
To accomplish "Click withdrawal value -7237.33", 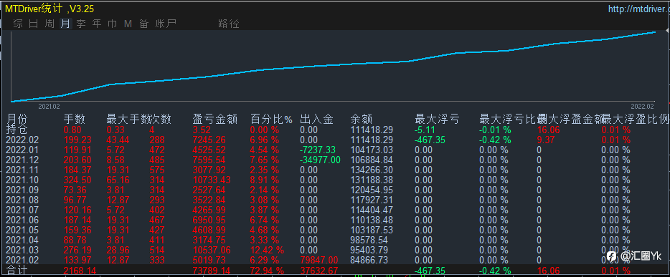I will pyautogui.click(x=318, y=150).
